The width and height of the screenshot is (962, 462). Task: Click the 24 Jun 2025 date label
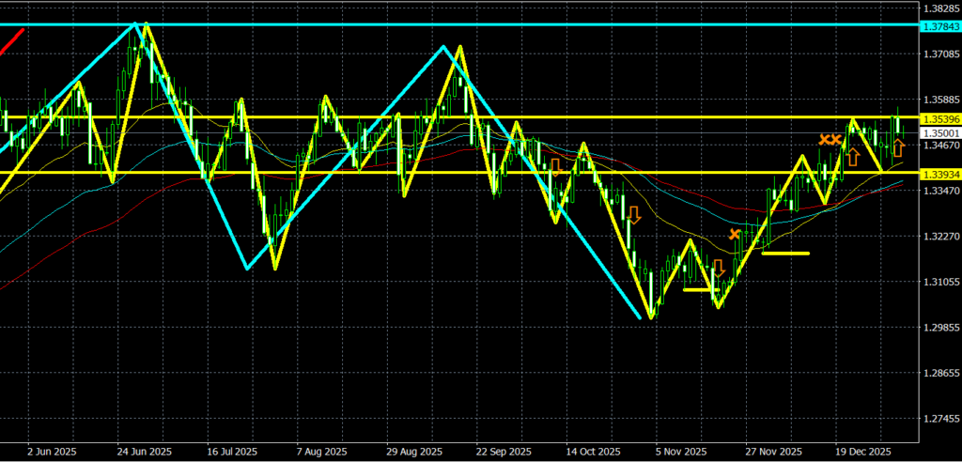coord(144,452)
